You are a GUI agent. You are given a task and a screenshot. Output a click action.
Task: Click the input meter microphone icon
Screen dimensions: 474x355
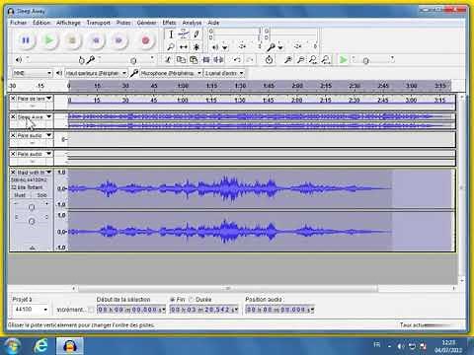271,47
